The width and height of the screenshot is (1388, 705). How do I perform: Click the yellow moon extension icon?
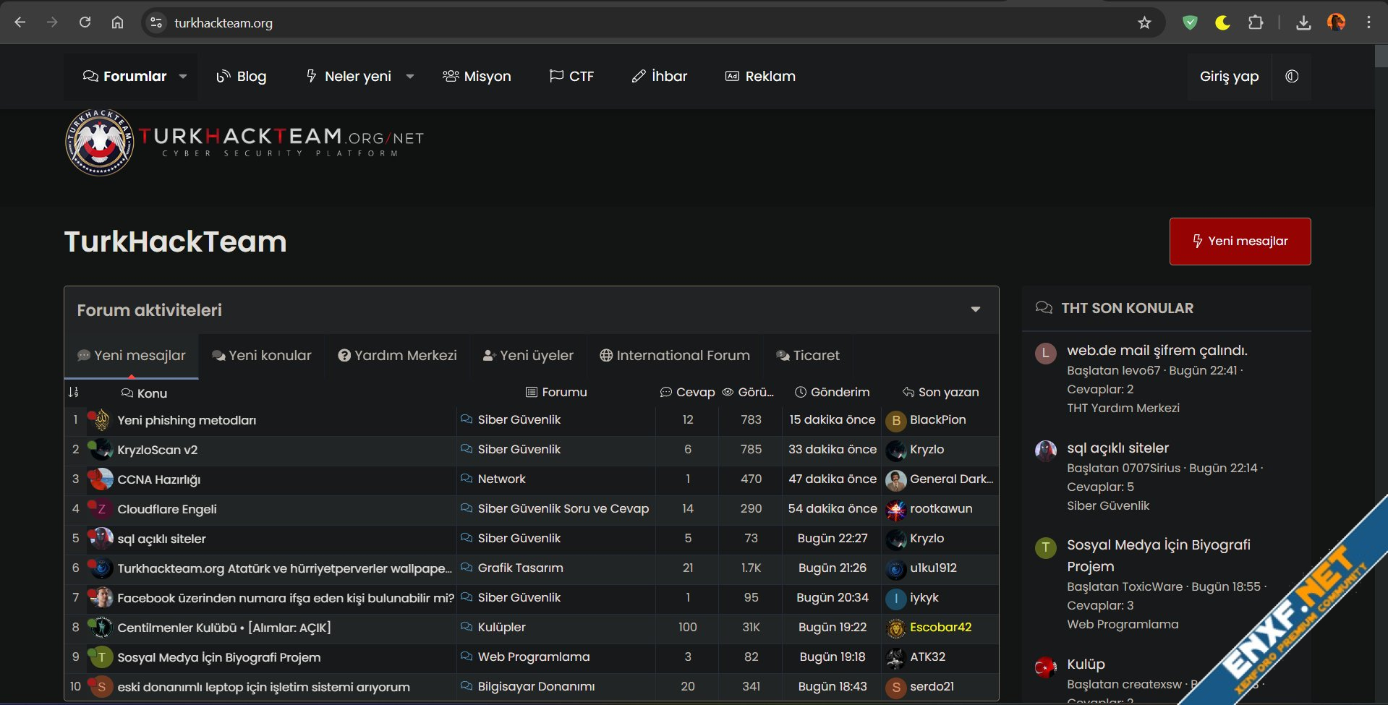(x=1222, y=22)
